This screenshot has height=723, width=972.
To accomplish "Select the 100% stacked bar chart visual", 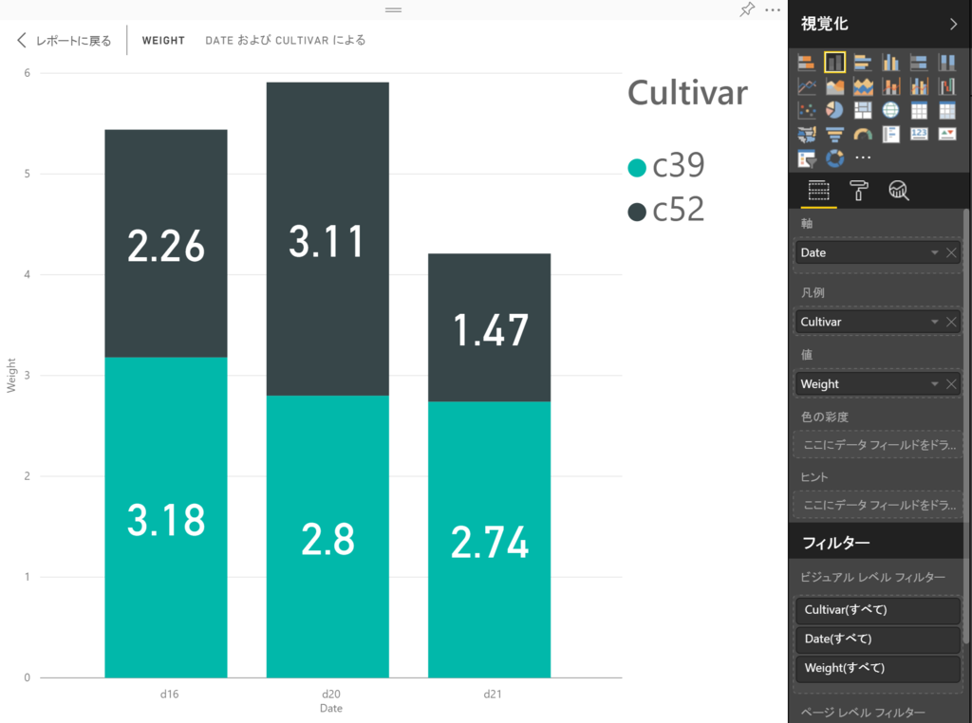I will tap(919, 62).
